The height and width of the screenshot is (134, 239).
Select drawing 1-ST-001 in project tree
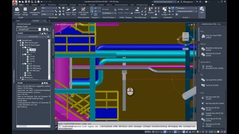click(x=32, y=52)
